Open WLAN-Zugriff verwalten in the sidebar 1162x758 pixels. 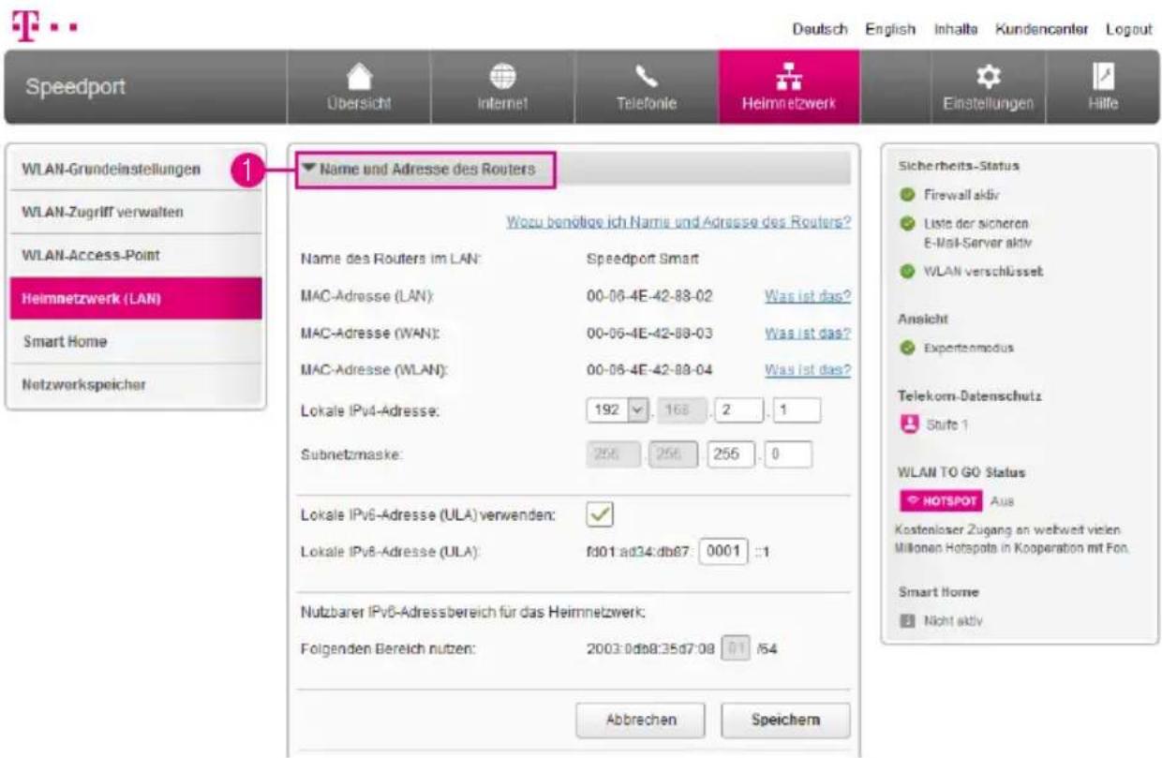click(135, 213)
